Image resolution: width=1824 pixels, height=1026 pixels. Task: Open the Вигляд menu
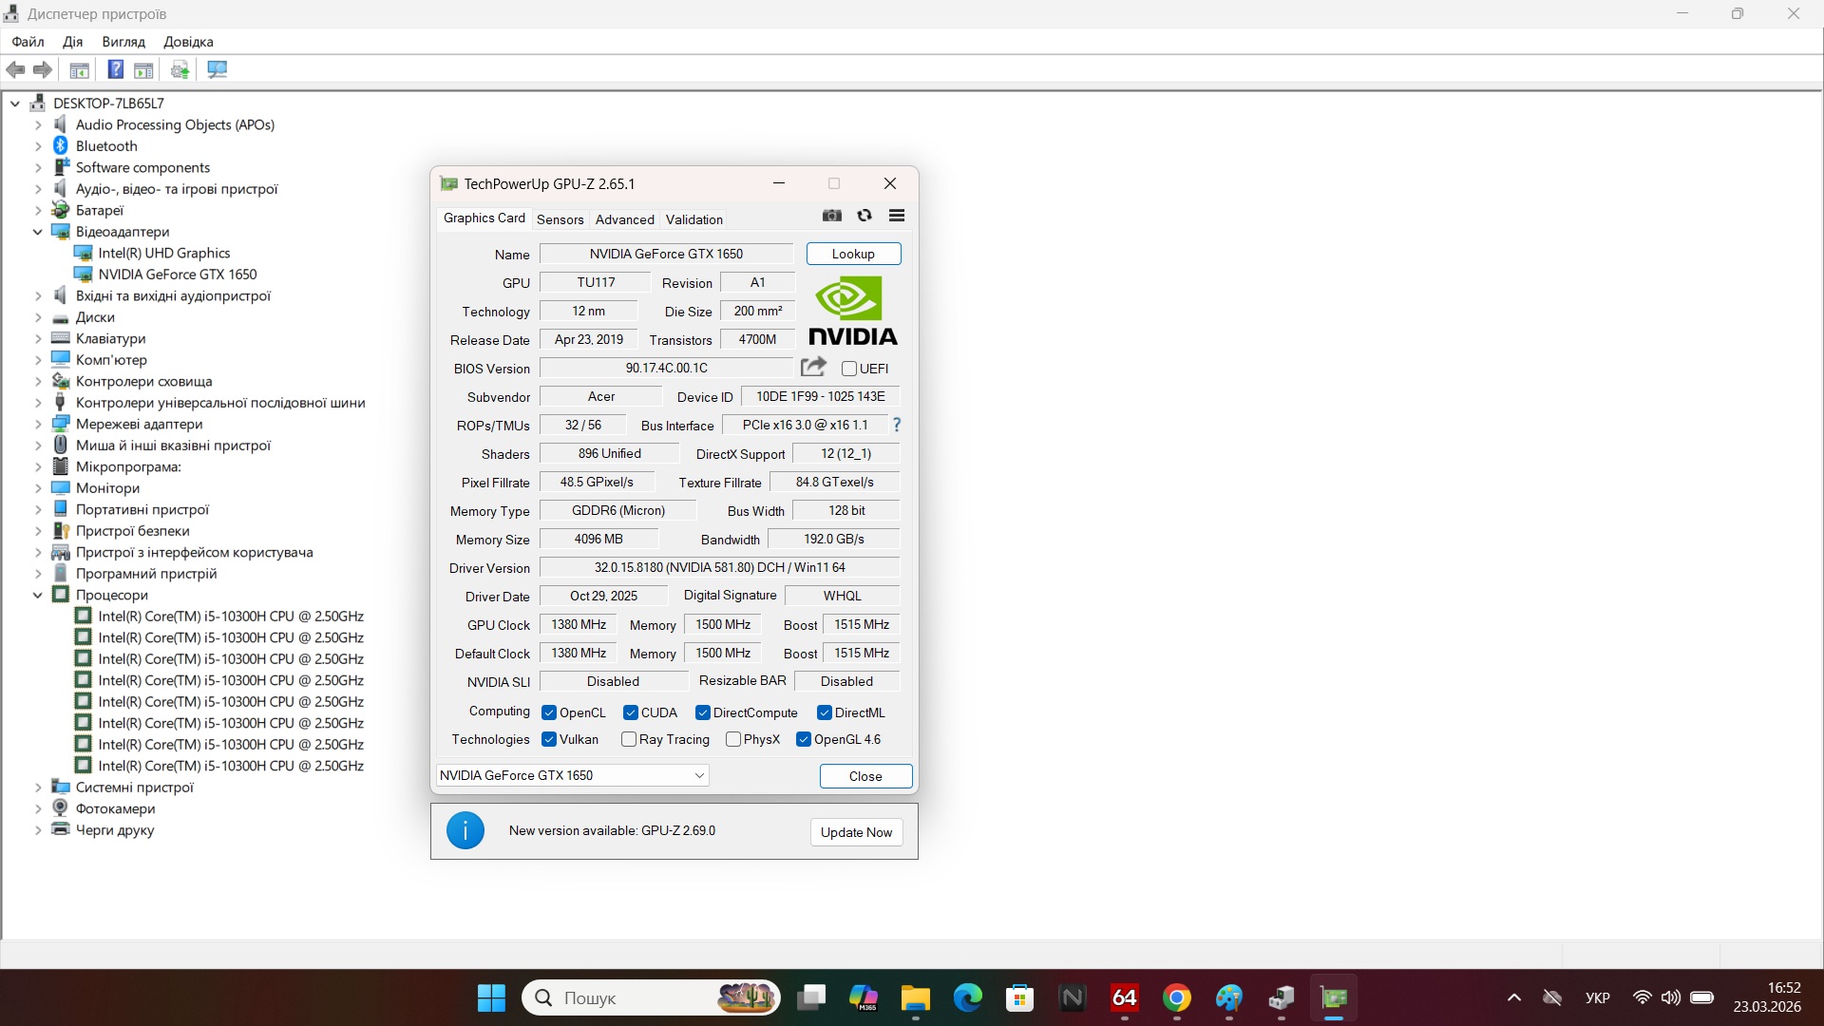pos(123,42)
